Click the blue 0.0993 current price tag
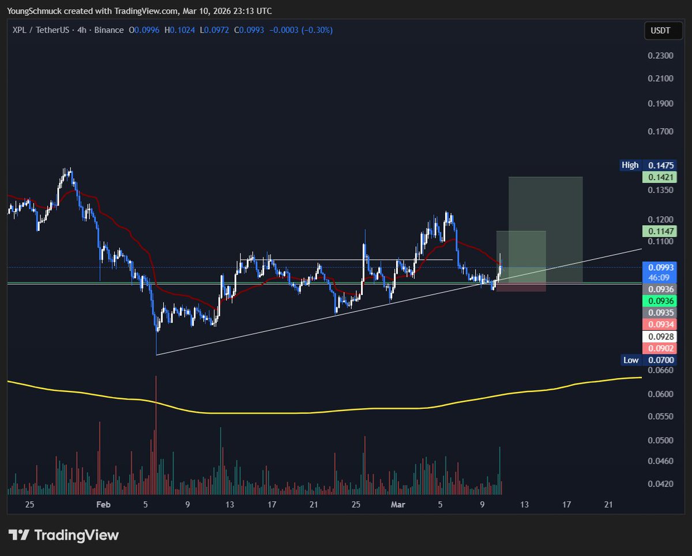This screenshot has height=556, width=692. click(659, 267)
